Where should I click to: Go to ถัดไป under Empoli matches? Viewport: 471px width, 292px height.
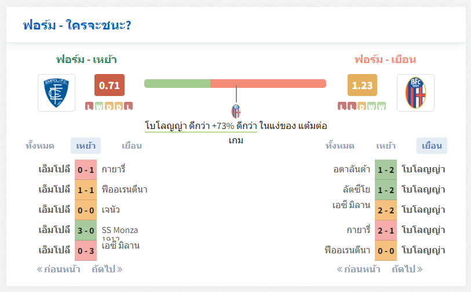tap(107, 269)
